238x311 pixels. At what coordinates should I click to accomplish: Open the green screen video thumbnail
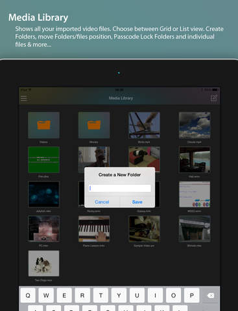click(x=43, y=159)
